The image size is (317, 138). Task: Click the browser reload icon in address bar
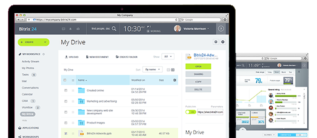click(x=176, y=20)
